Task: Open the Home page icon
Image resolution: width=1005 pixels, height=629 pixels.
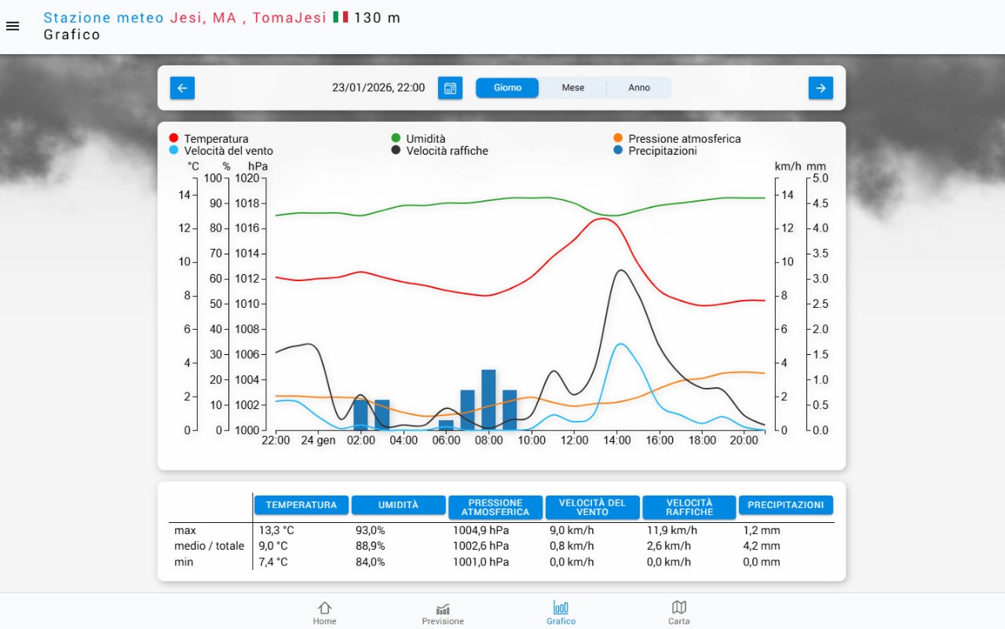Action: [324, 613]
